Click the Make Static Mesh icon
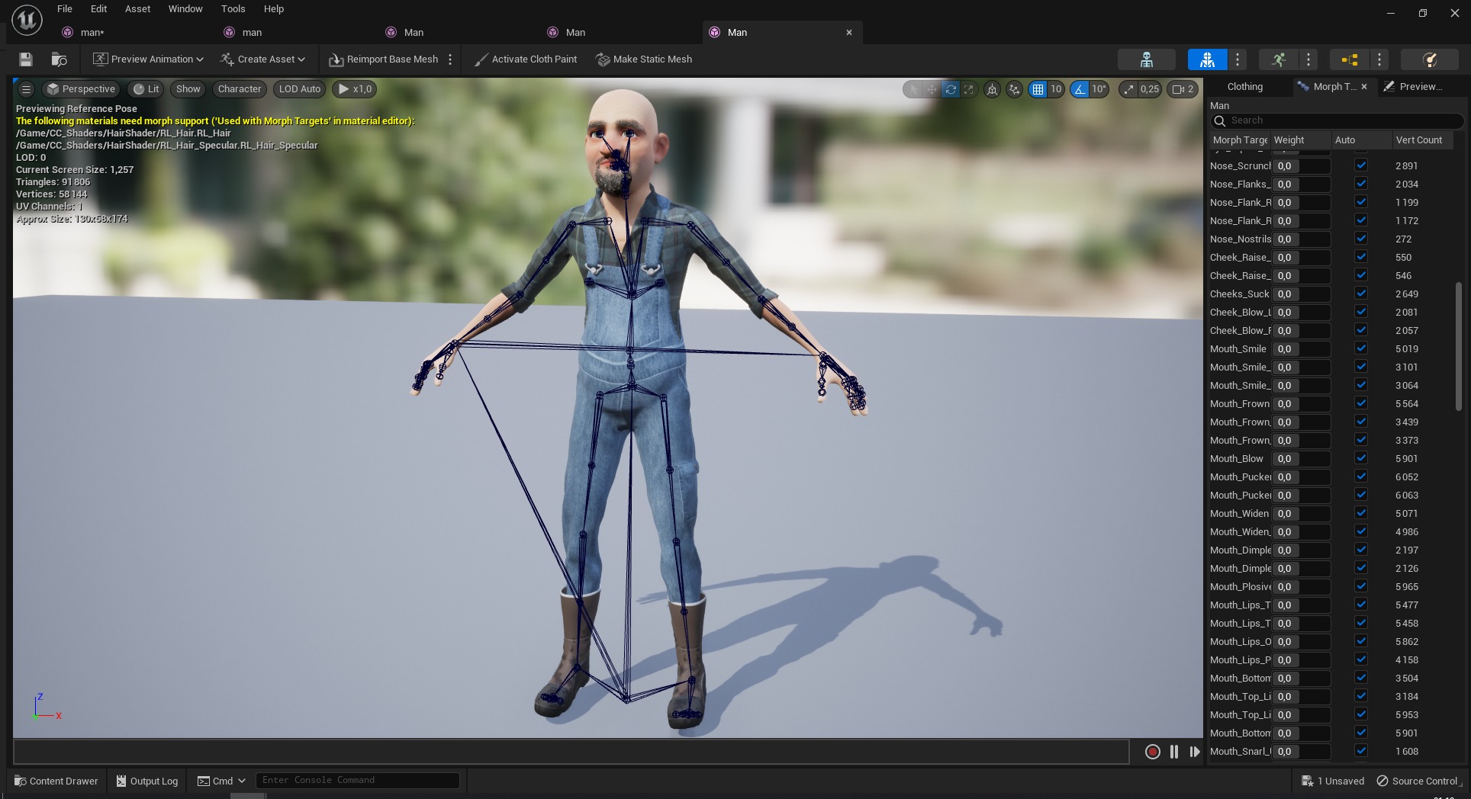This screenshot has height=799, width=1471. [603, 59]
